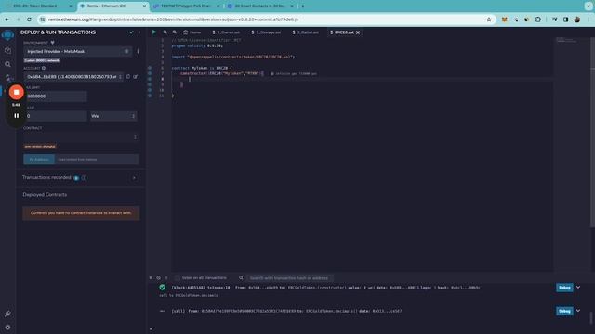Reload the page in browser
Screen dimensions: 595x334
[x=29, y=19]
